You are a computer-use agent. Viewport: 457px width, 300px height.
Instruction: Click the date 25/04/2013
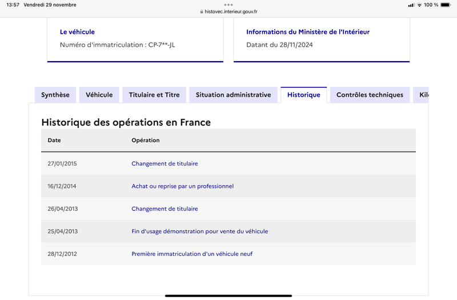[x=63, y=231]
